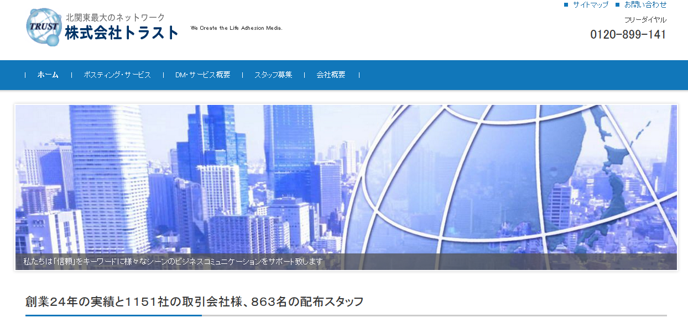Open the お問い合わせ contact link

point(645,4)
